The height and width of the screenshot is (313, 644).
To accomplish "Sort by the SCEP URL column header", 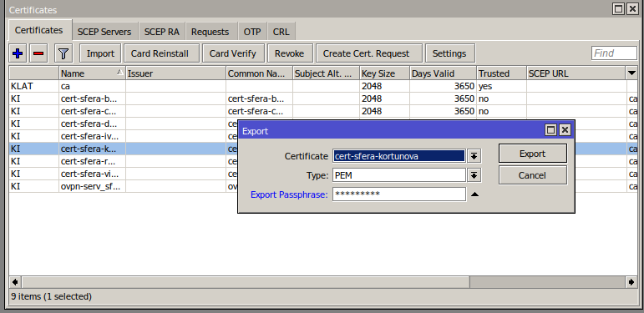I will (576, 73).
